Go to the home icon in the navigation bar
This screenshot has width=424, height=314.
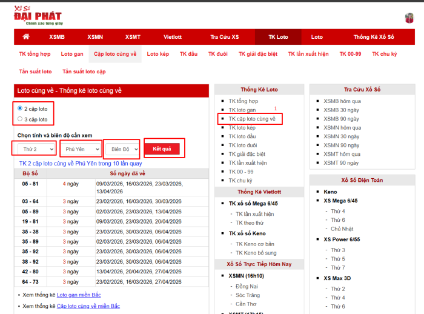coord(26,36)
